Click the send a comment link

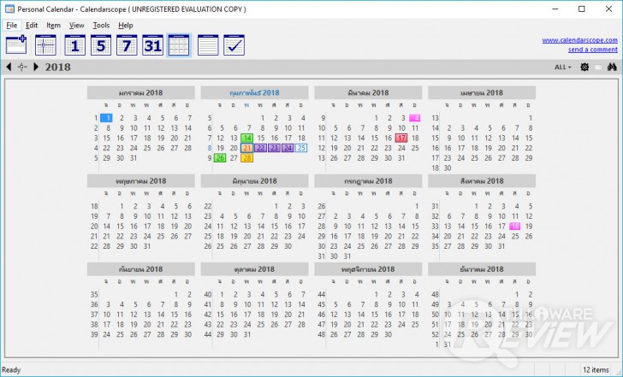coord(593,50)
